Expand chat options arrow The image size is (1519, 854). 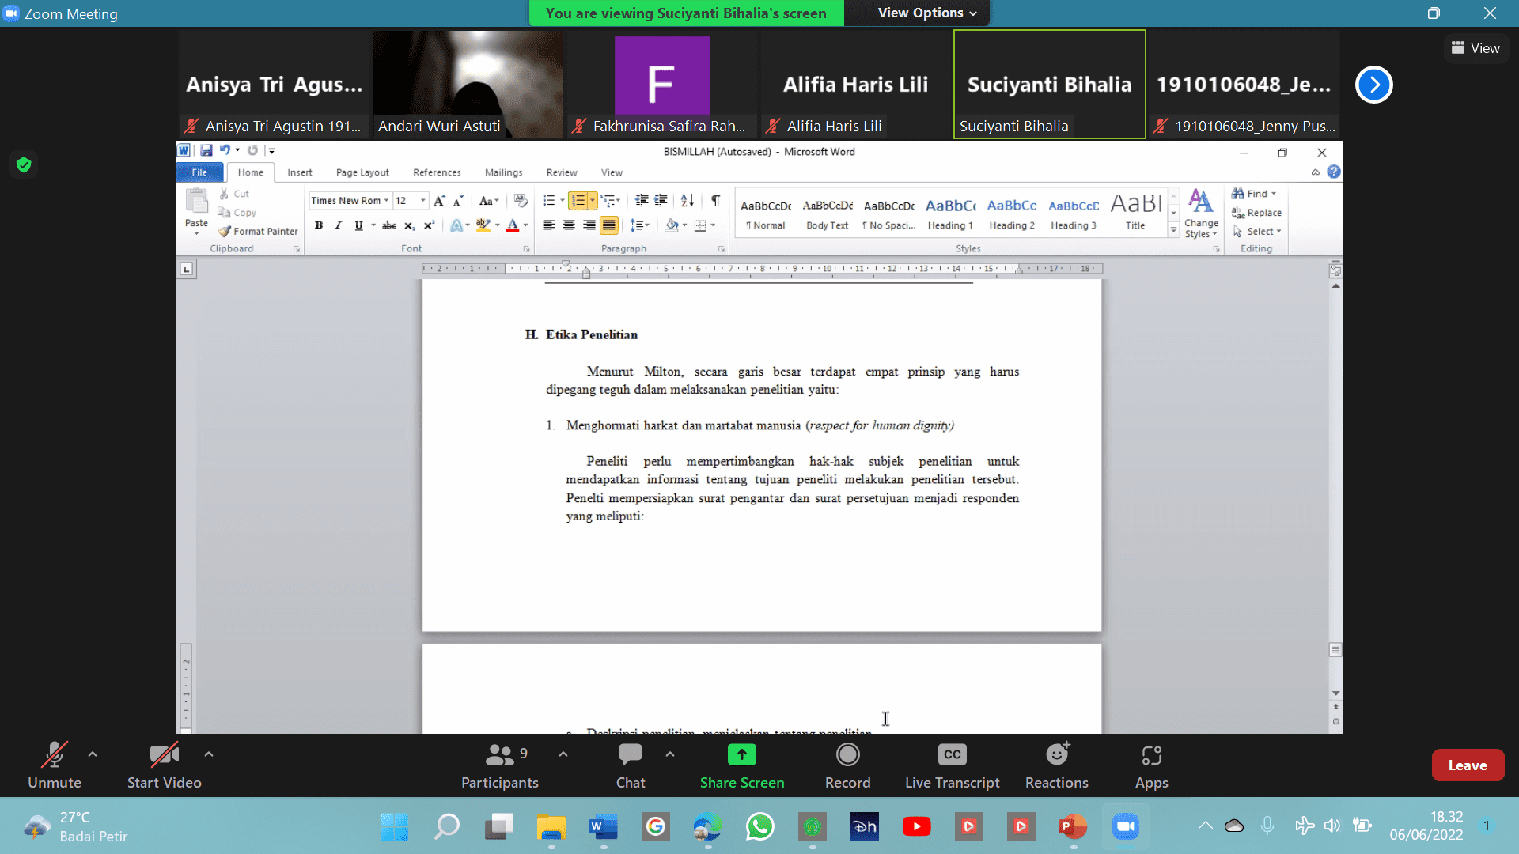click(x=670, y=754)
